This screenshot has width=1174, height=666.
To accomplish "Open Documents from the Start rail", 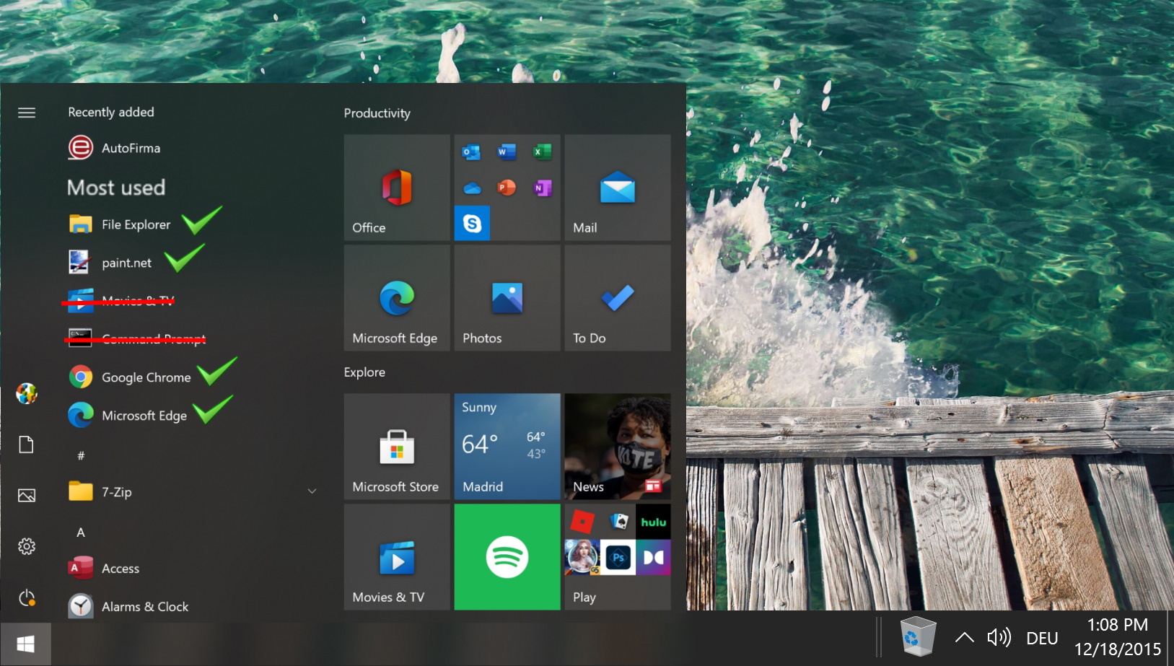I will (x=27, y=444).
